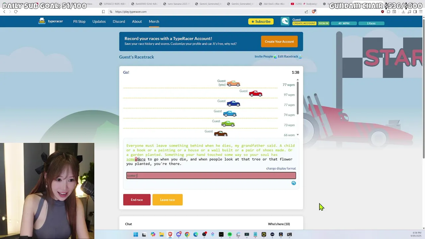Screen dimensions: 425x239
Task: Open the Updates menu item
Action: 99,22
